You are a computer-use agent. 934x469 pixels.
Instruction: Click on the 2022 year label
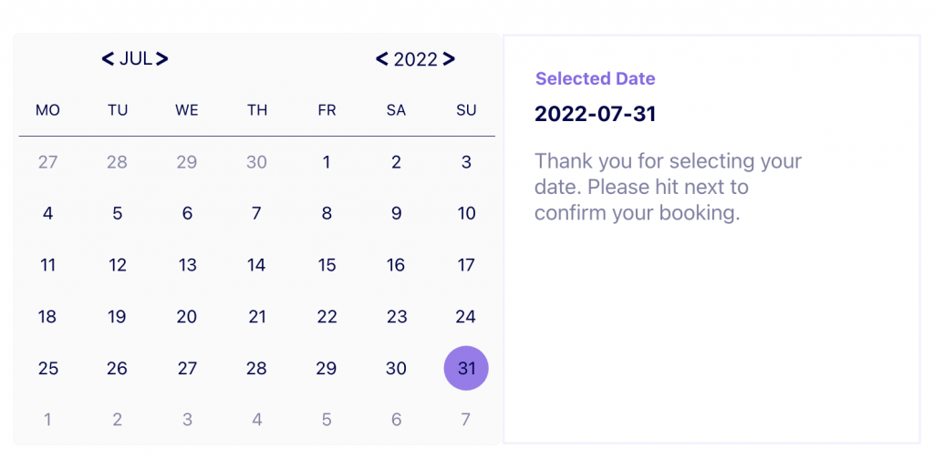coord(415,59)
